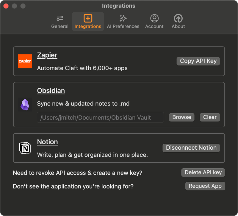Click the orange Integrations plus icon
238x216 pixels.
(88, 18)
